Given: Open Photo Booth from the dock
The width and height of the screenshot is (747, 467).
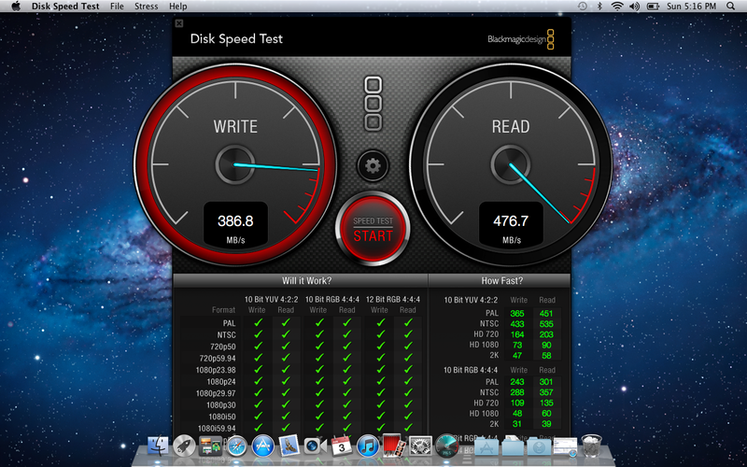Looking at the screenshot, I should click(393, 446).
